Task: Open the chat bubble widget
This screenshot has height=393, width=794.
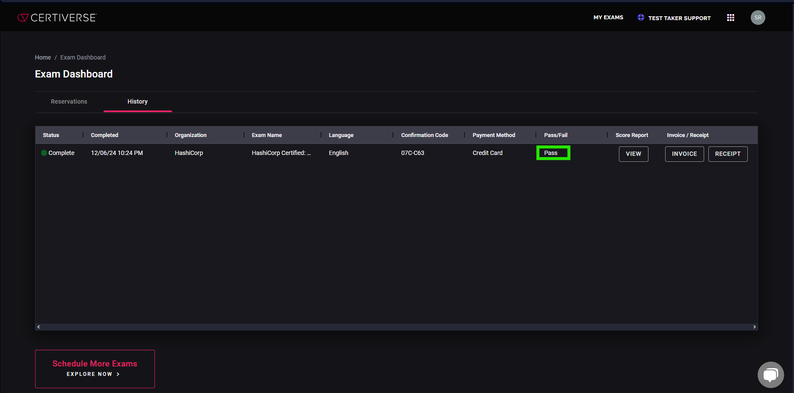Action: [x=770, y=375]
